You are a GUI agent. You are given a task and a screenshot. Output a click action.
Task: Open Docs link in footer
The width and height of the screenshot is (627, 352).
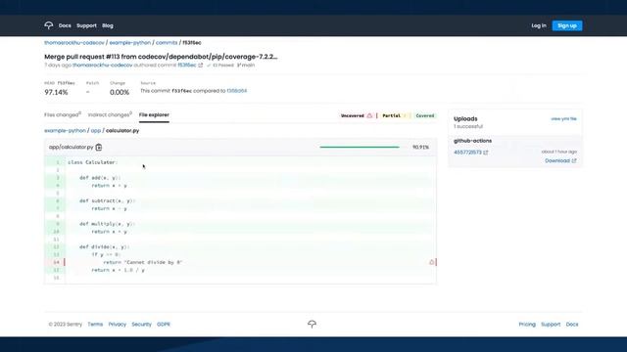coord(572,324)
